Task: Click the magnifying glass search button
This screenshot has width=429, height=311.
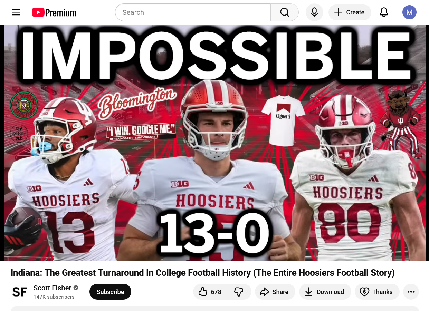Action: (x=285, y=12)
